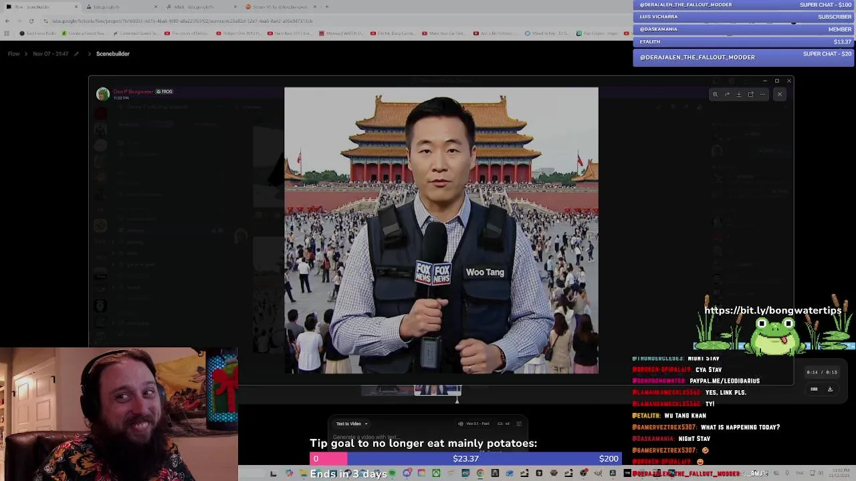This screenshot has height=481, width=856.
Task: Click the Nov 07 - 21:47 project breadcrumb
Action: coord(50,53)
